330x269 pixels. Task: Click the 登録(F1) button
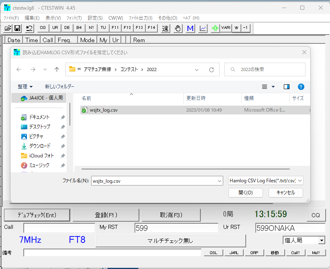point(106,215)
